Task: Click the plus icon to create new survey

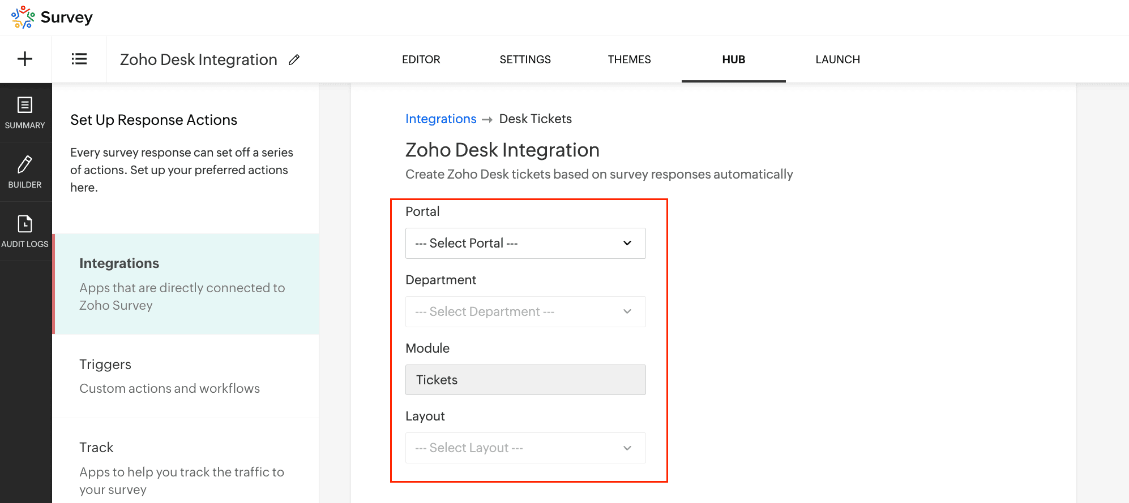Action: pos(25,59)
